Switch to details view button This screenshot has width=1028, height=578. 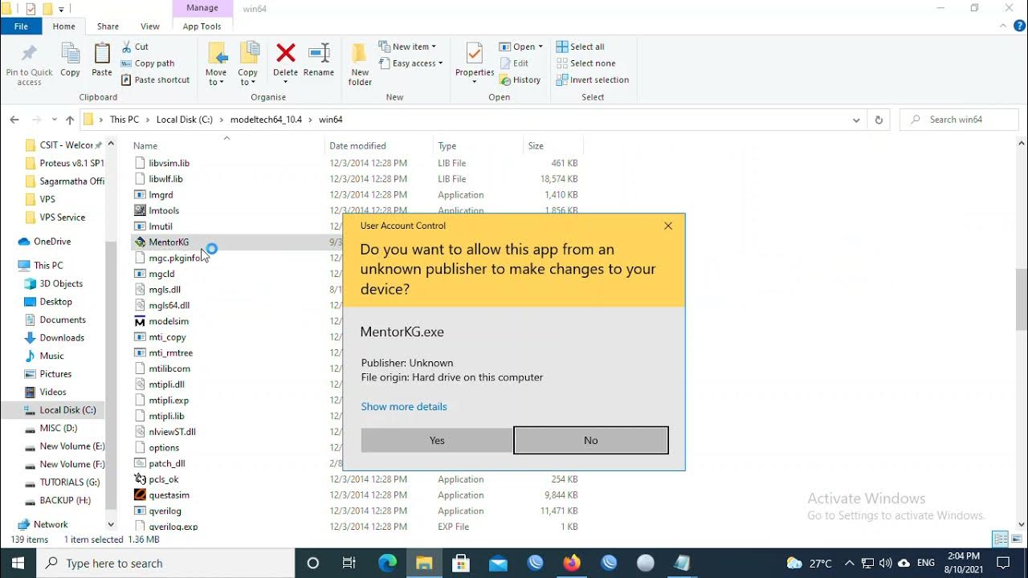[1000, 539]
